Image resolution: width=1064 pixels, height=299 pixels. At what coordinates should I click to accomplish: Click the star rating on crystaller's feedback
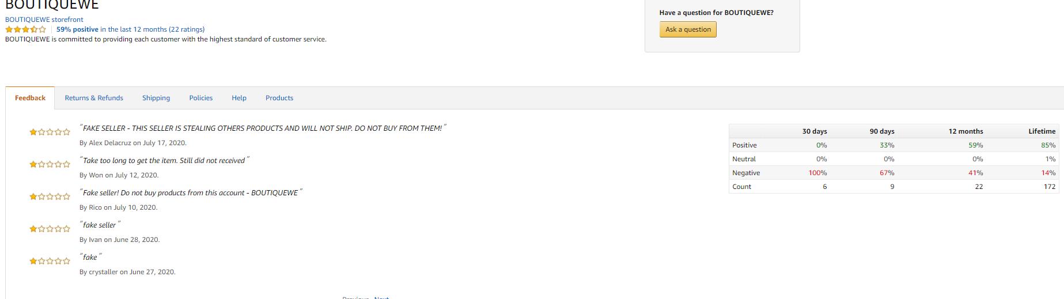point(50,261)
